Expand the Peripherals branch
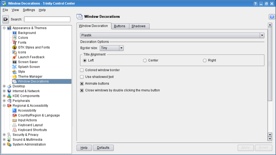The width and height of the screenshot is (276, 155). pyautogui.click(x=4, y=101)
